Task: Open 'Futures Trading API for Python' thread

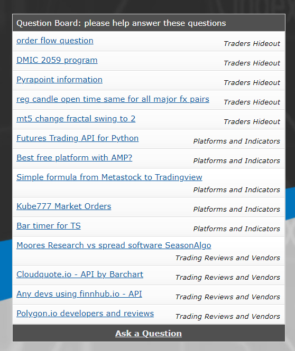Action: coord(78,138)
